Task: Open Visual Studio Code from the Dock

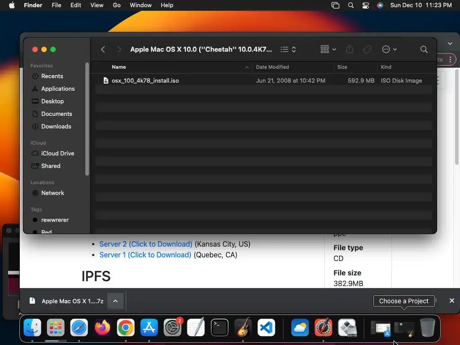Action: click(266, 327)
